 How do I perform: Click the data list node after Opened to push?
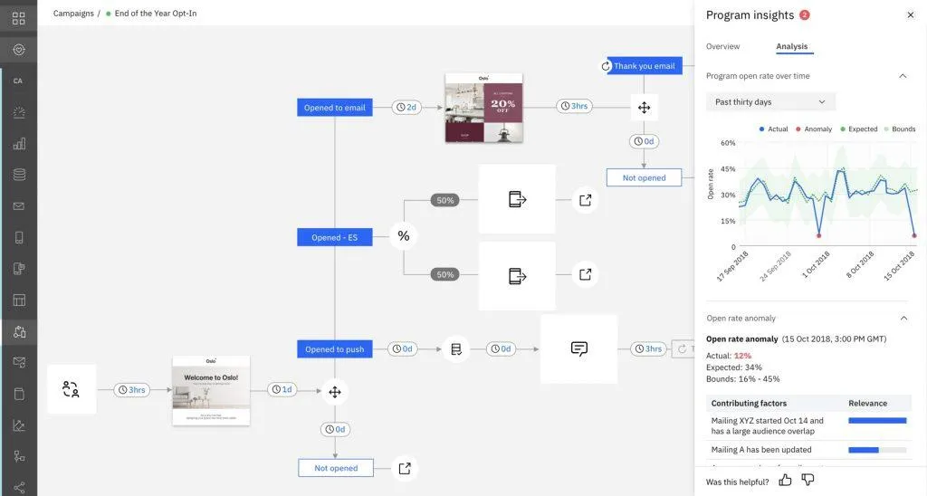(x=456, y=349)
